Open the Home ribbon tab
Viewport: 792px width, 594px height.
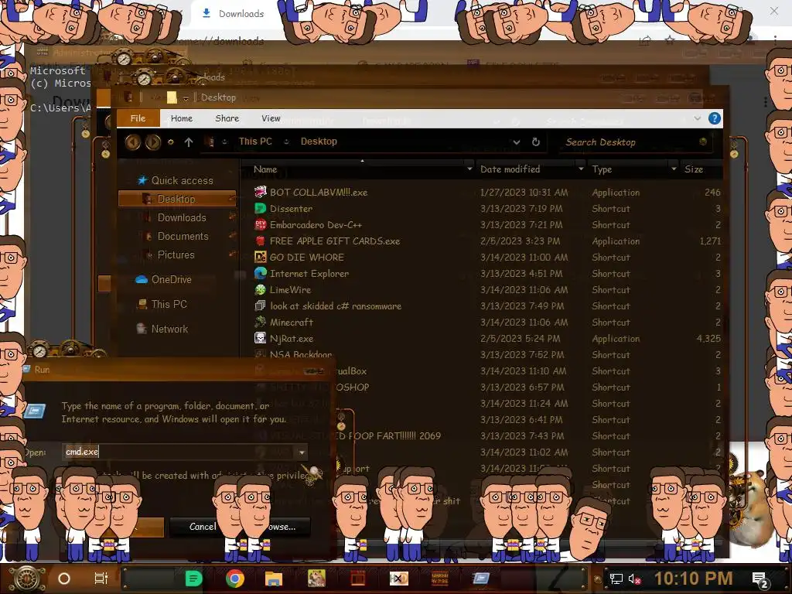(x=181, y=118)
